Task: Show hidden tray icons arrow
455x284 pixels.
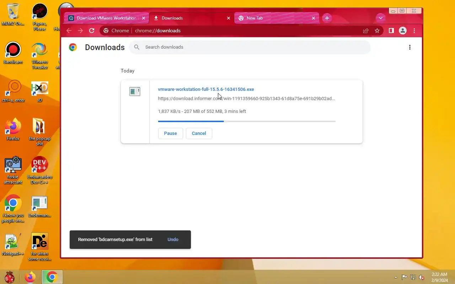Action: [x=396, y=277]
